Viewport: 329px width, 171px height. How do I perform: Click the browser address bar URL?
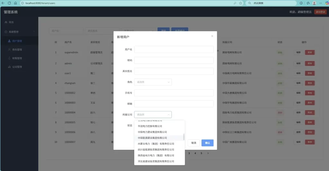click(x=40, y=3)
